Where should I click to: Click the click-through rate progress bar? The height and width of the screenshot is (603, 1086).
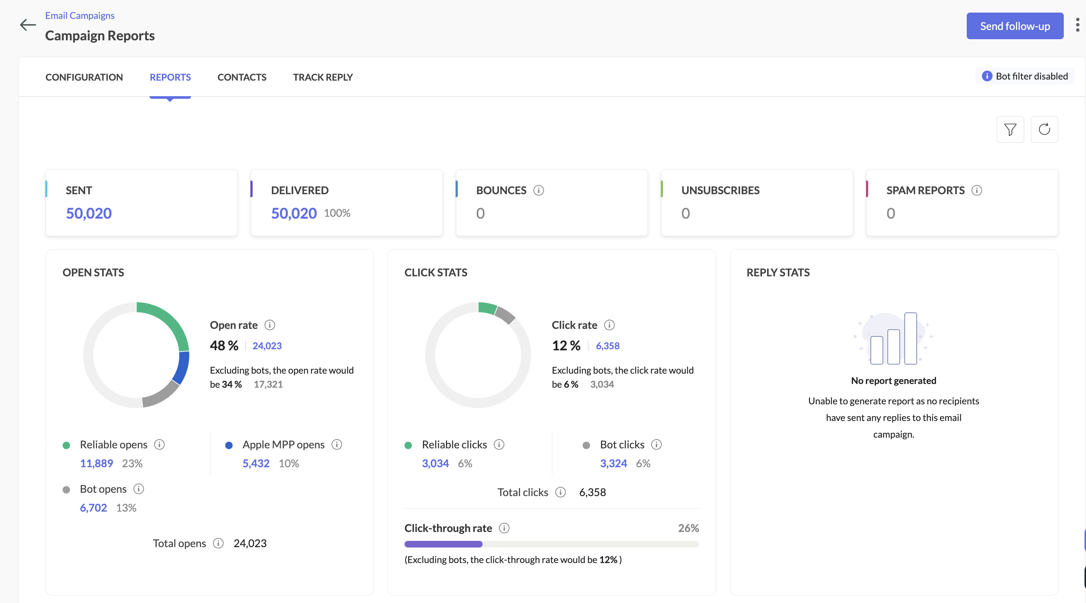pyautogui.click(x=551, y=544)
